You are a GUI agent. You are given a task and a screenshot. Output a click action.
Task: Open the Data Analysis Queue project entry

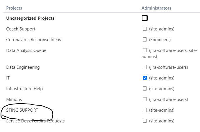(x=26, y=50)
